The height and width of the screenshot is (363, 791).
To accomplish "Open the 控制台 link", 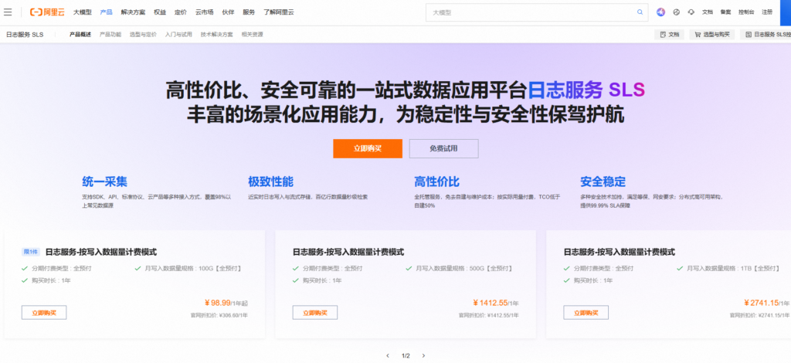I will (746, 12).
